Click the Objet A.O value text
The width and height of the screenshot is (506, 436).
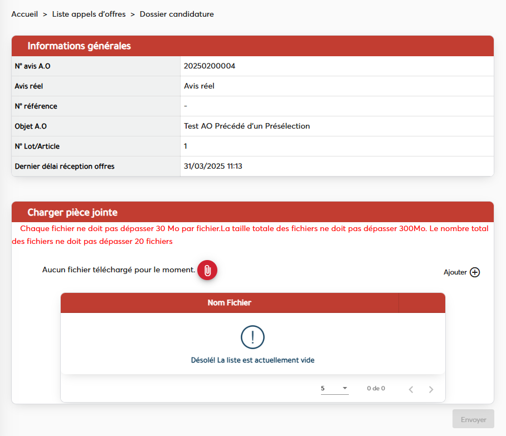tap(246, 126)
